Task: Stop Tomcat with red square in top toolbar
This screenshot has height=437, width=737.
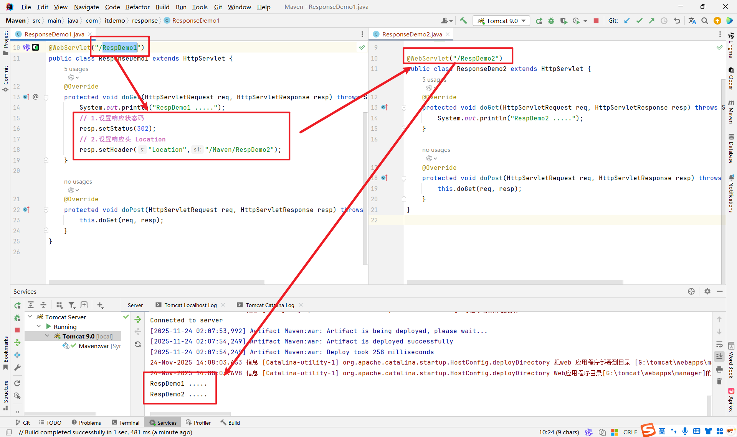Action: 596,21
